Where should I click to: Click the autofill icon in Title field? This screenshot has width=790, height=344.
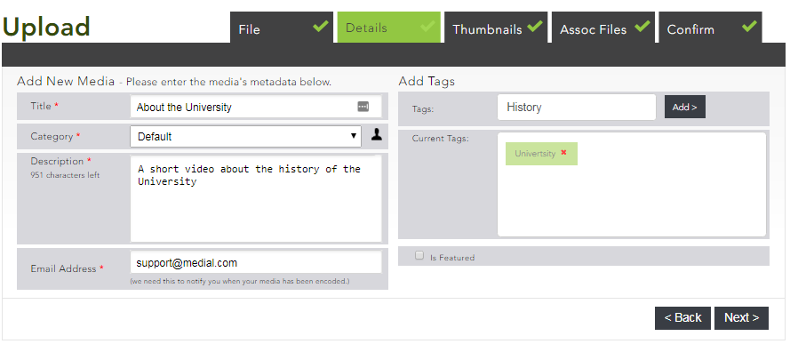(x=363, y=107)
